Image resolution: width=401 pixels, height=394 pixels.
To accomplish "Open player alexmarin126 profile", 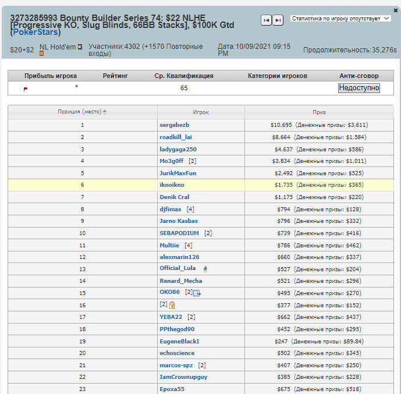I will [179, 257].
